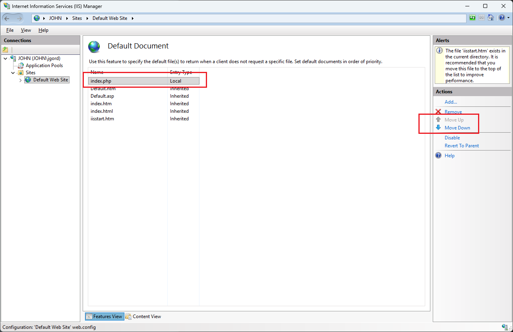Open the View menu

point(26,30)
